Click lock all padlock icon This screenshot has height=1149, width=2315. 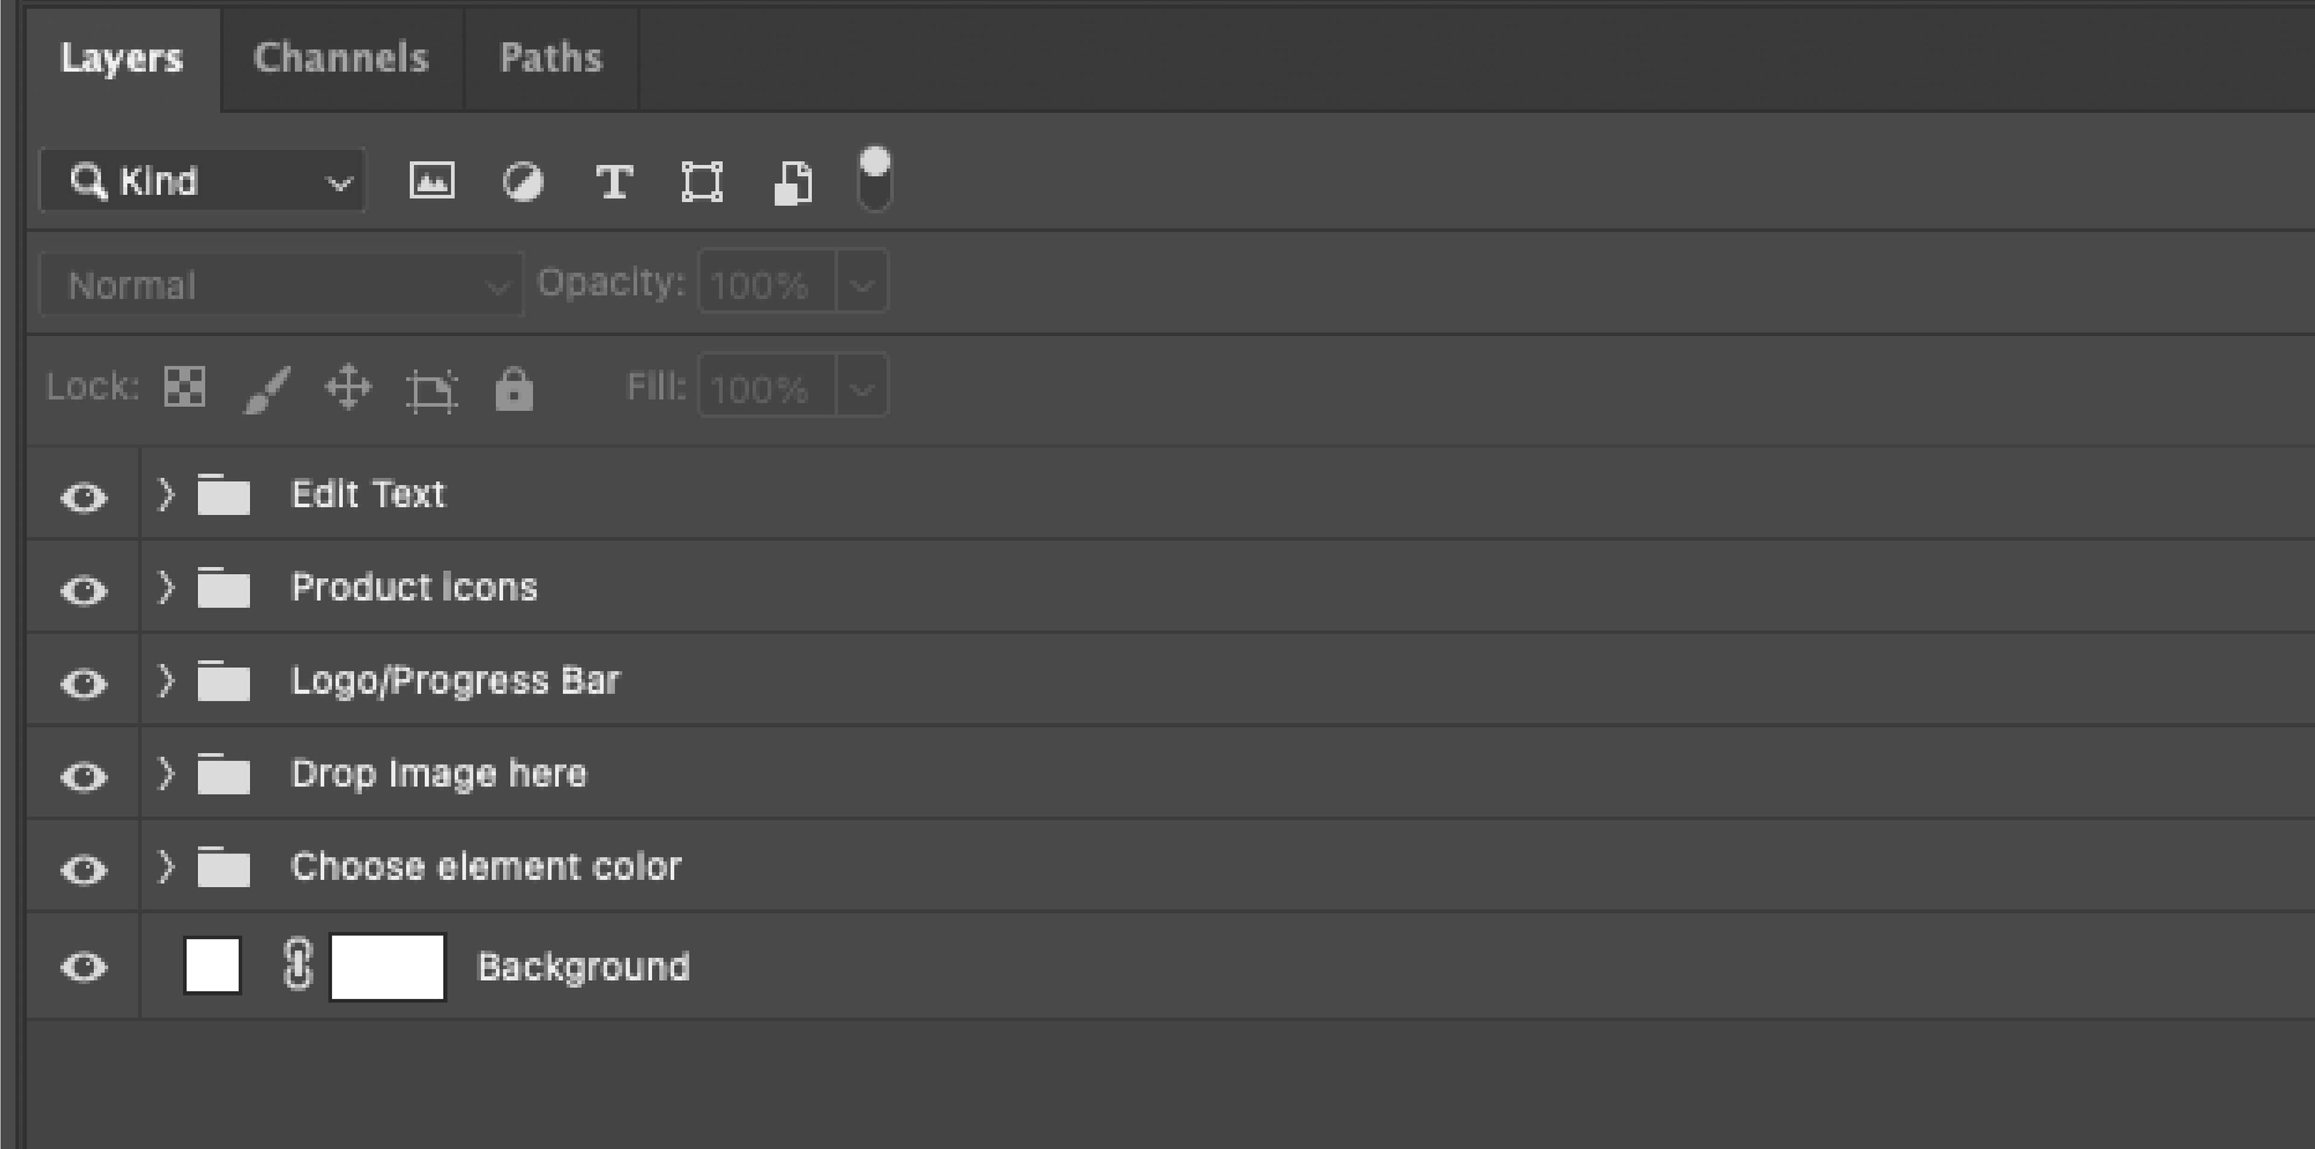click(x=514, y=389)
